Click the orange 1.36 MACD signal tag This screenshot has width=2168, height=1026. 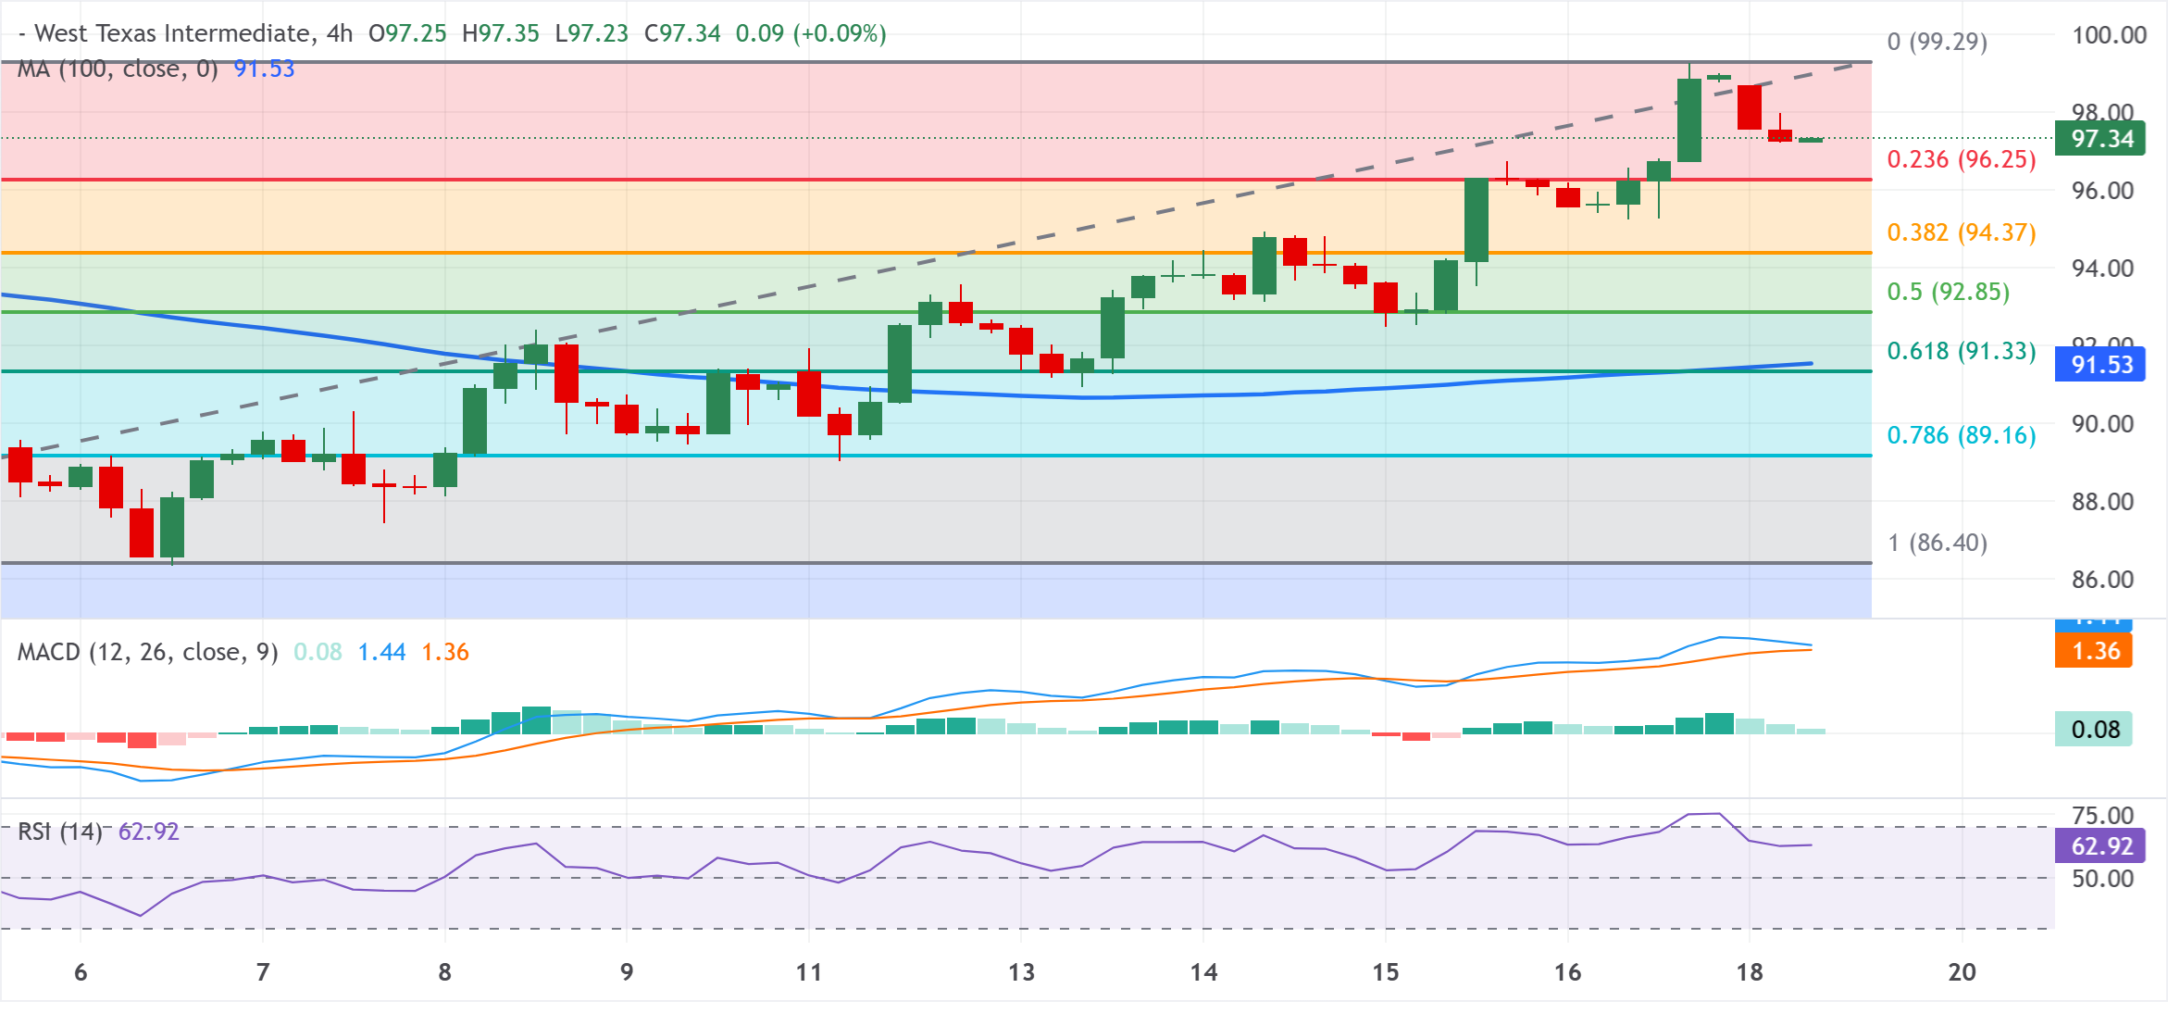(x=2094, y=651)
